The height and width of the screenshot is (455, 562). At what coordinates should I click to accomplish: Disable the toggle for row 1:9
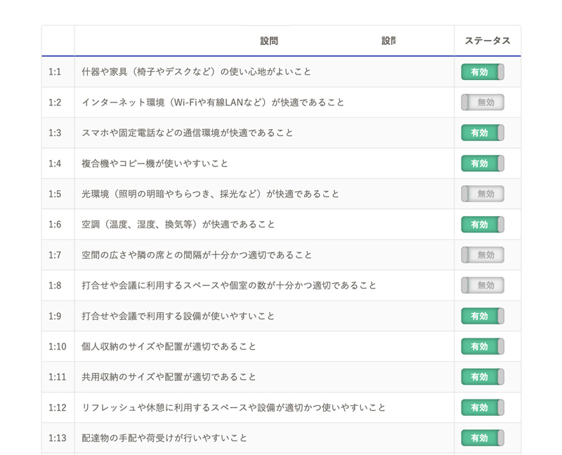[483, 316]
